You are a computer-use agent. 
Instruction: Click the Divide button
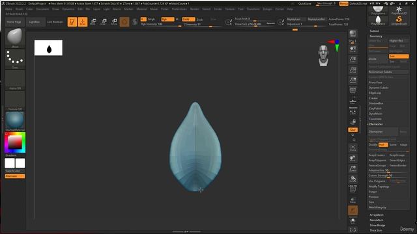click(378, 59)
